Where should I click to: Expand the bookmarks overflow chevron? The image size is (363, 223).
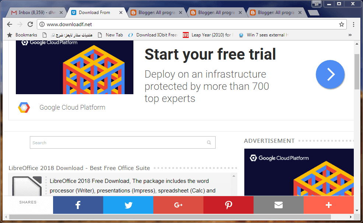[350, 35]
